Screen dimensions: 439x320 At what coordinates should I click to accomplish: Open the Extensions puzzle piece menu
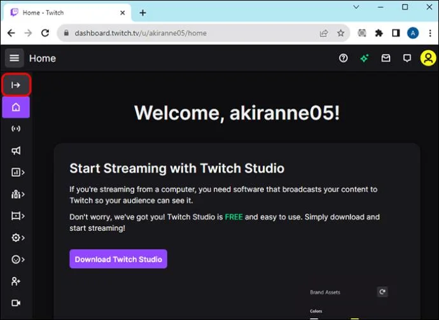[379, 33]
